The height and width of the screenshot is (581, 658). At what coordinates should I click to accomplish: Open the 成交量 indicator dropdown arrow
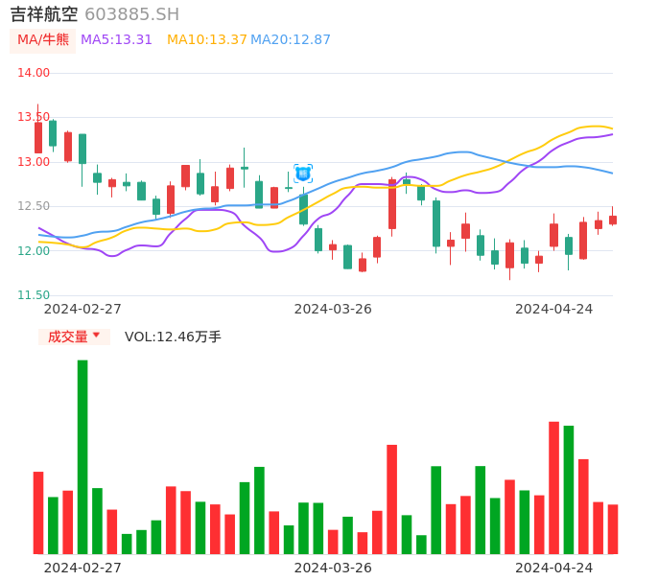pyautogui.click(x=96, y=336)
